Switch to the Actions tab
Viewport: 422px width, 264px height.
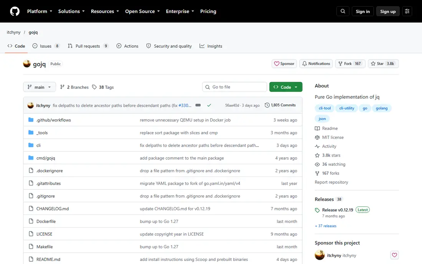tap(127, 46)
